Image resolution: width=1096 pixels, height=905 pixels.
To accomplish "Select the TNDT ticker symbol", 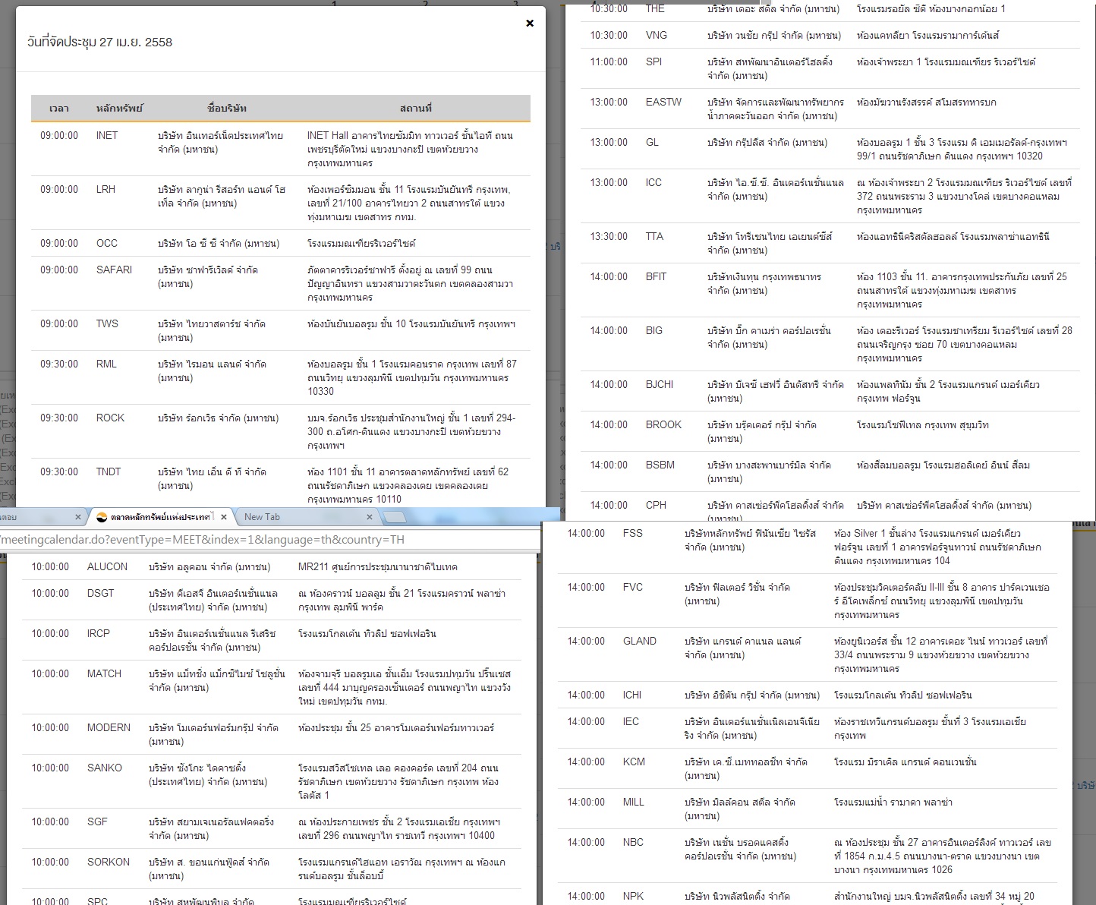I will [109, 472].
